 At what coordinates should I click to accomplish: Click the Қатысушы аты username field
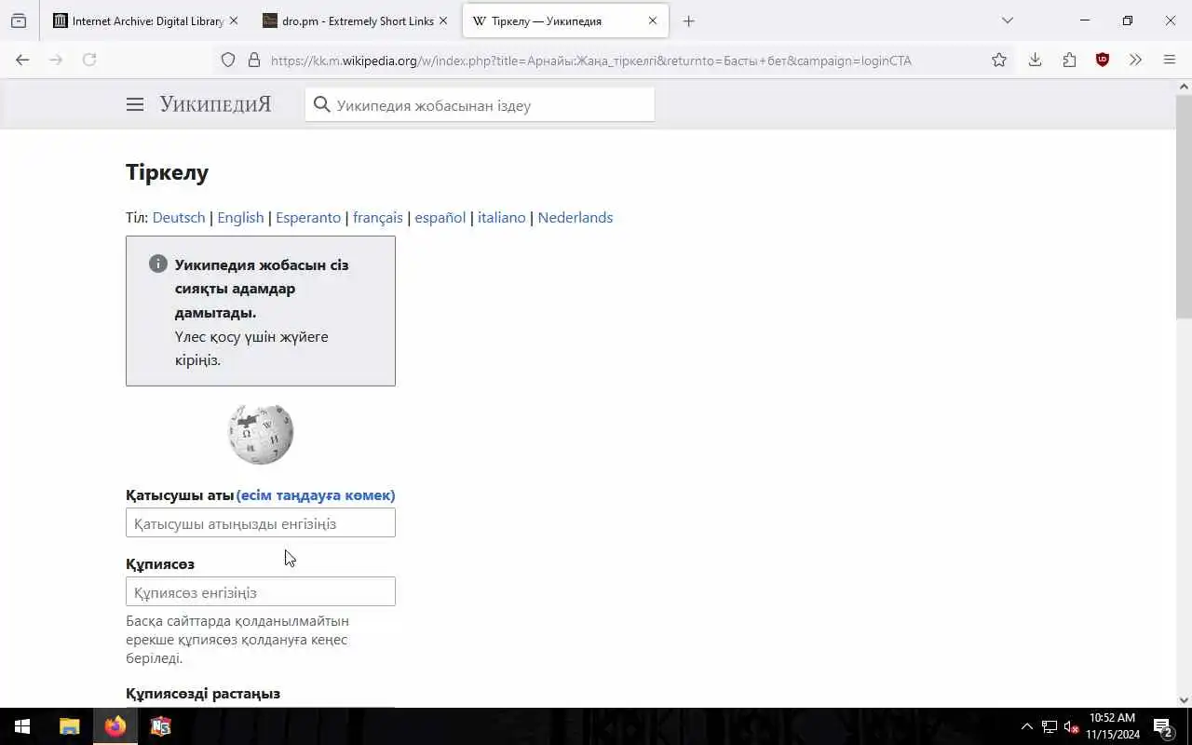261,522
